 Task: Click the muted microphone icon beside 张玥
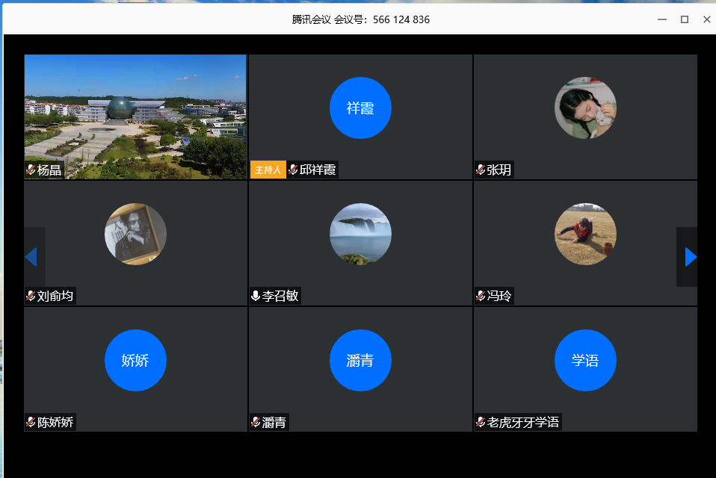(x=481, y=170)
